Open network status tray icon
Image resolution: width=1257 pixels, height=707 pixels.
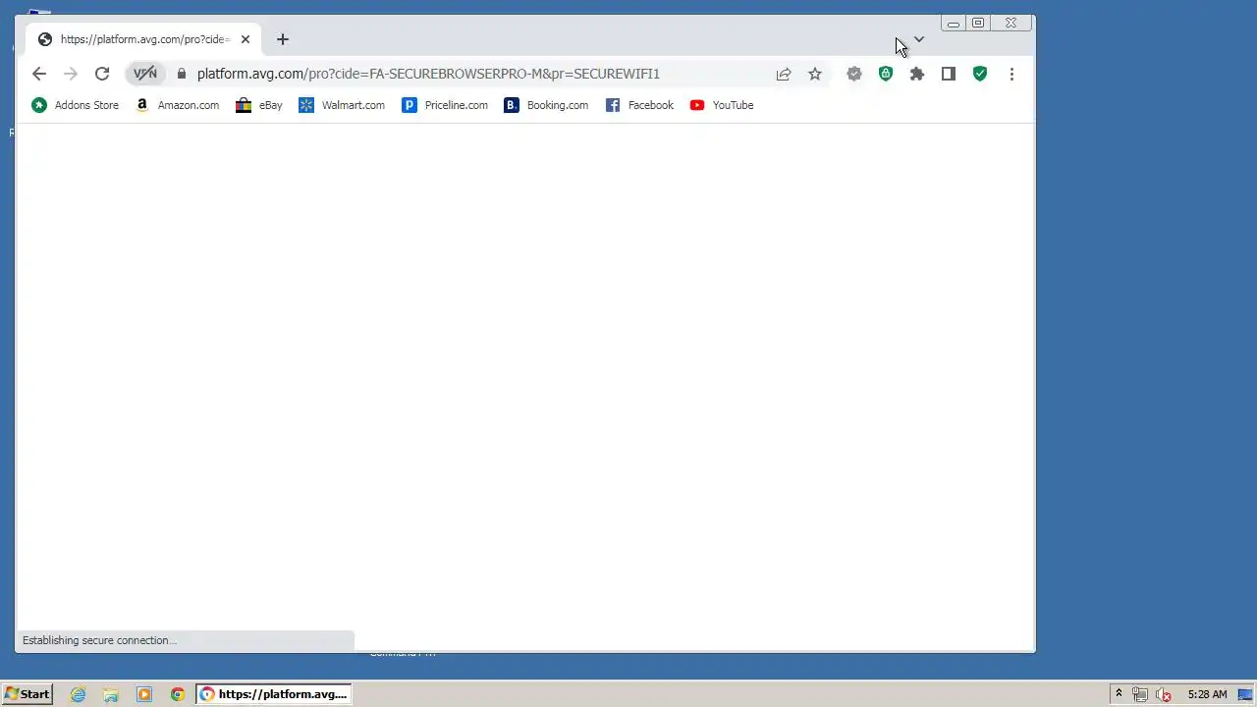pyautogui.click(x=1140, y=694)
